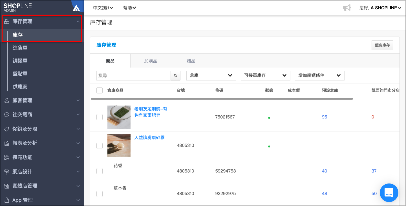
Task: Click red stock quantity 0 for soap
Action: pos(373,117)
